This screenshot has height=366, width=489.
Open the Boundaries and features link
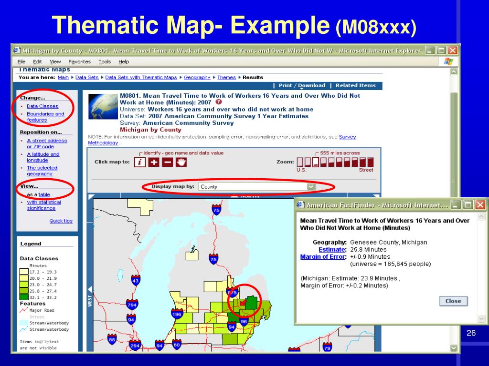point(45,117)
